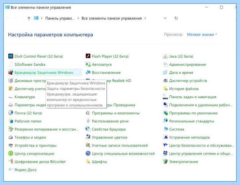Click the Яндекс.Диск icon
Image resolution: width=240 pixels, height=185 pixels.
(x=11, y=169)
